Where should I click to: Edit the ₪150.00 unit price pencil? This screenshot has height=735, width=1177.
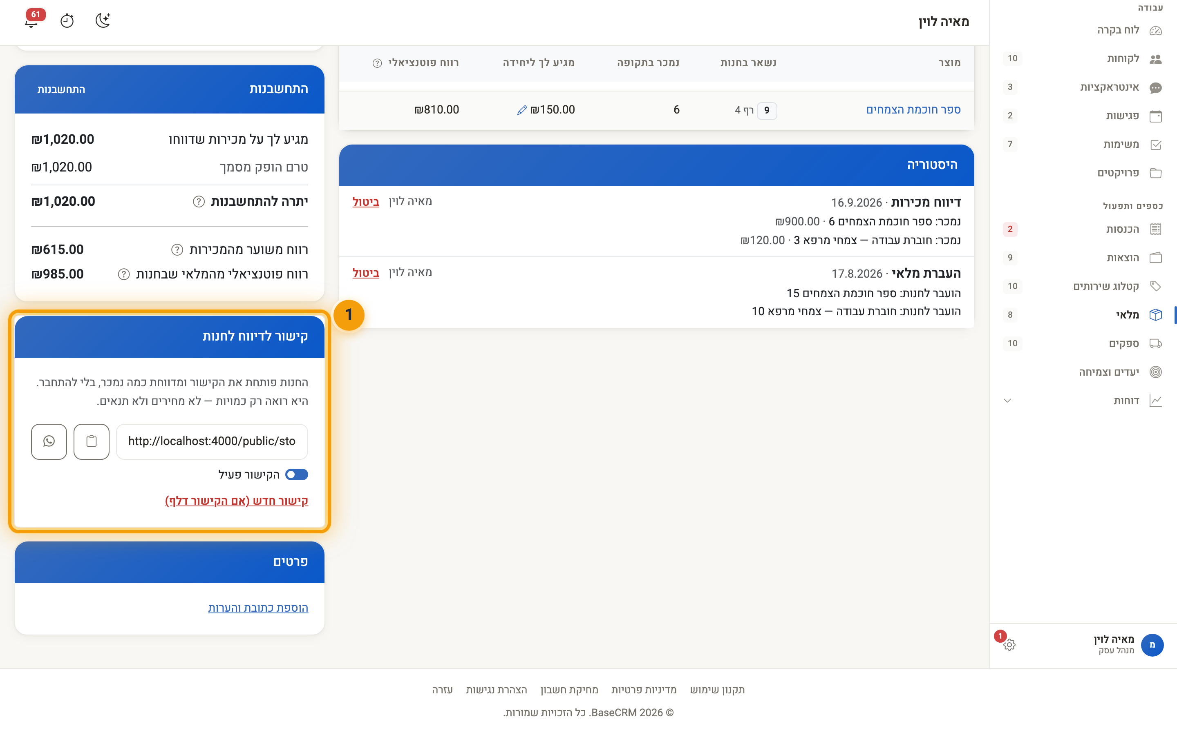tap(522, 110)
